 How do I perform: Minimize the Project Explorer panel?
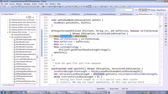[x=34, y=14]
